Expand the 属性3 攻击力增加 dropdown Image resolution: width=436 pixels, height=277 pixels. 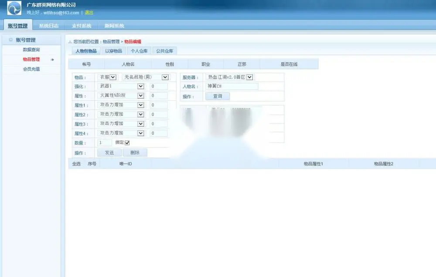[x=141, y=124]
